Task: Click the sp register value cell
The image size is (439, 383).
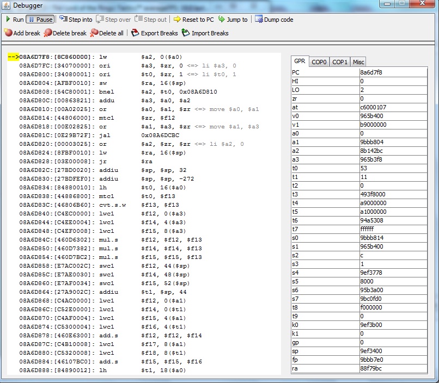Action: click(x=392, y=351)
